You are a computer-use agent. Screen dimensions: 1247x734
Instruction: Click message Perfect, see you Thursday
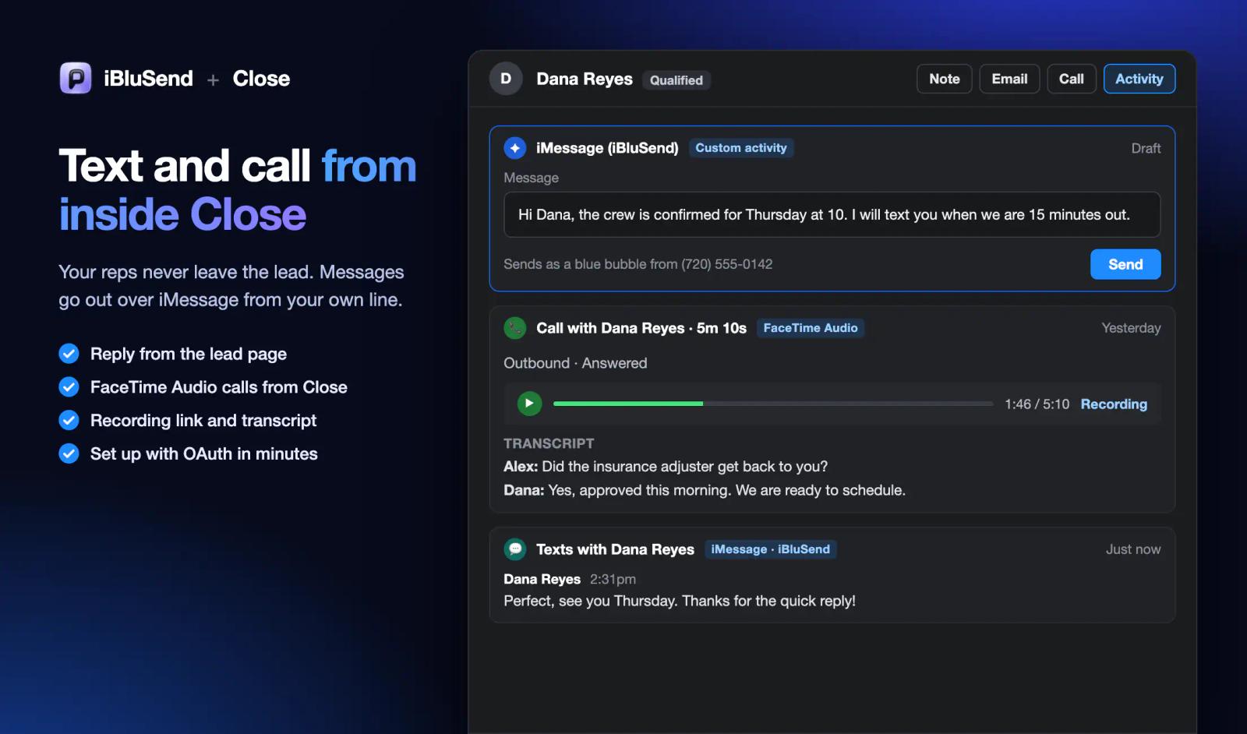[680, 601]
